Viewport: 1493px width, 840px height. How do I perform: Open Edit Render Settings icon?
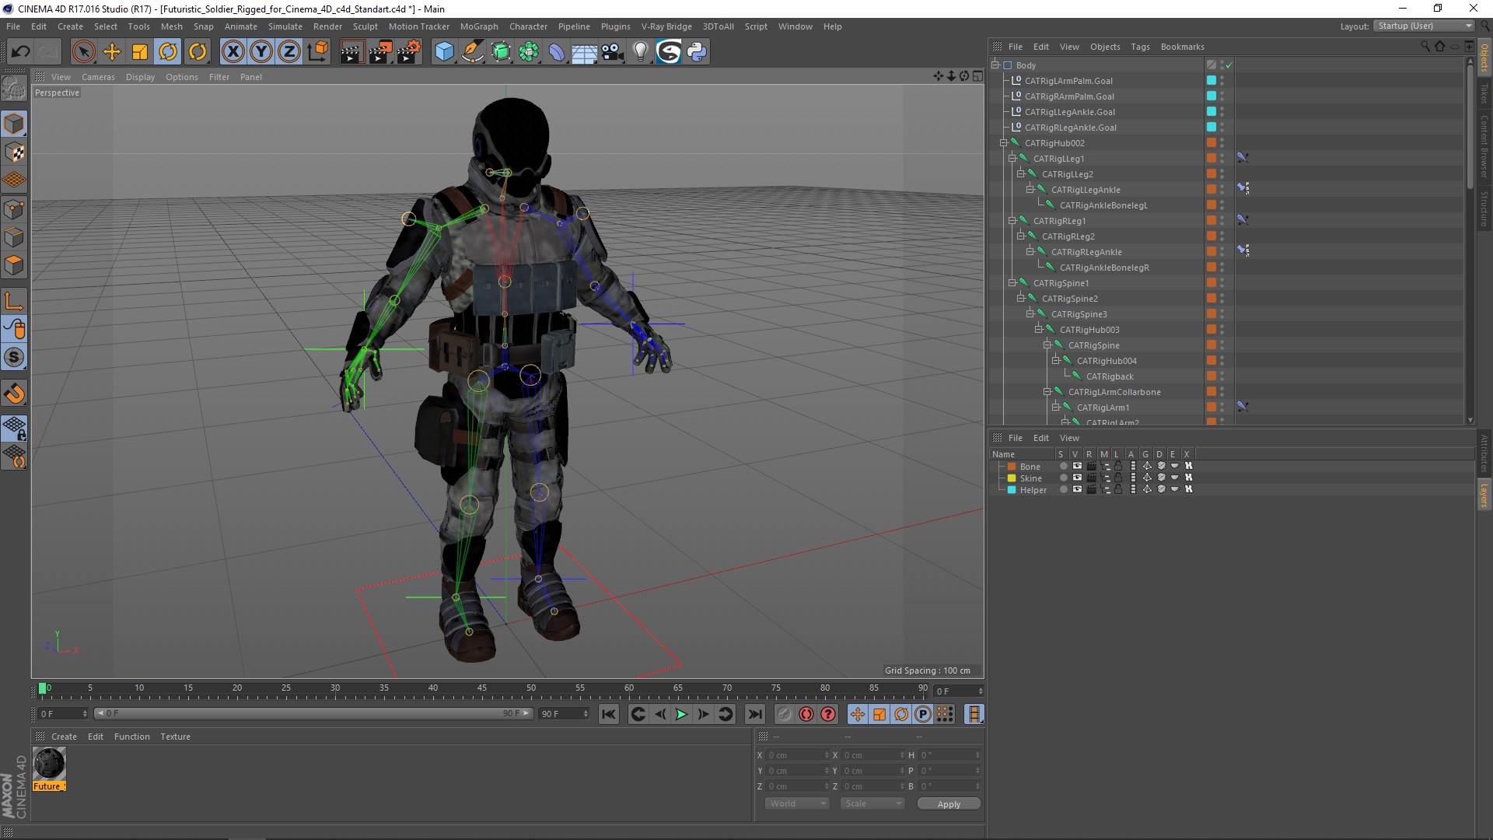[409, 52]
